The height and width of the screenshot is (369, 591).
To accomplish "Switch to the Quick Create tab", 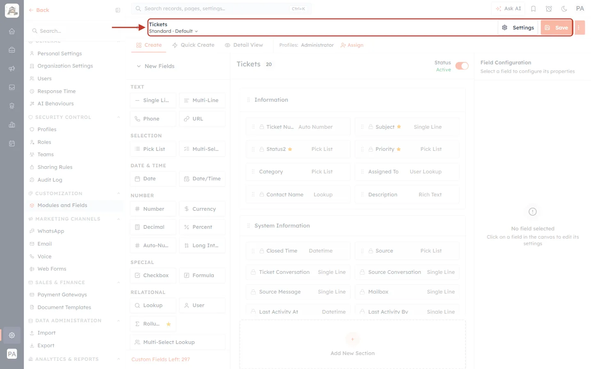I will pos(193,45).
